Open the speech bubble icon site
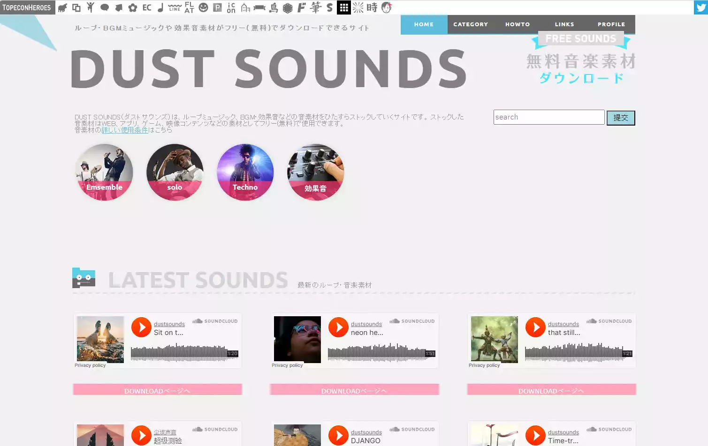The image size is (708, 446). (105, 7)
